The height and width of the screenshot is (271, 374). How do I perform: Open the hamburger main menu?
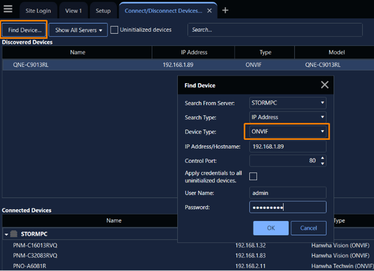click(8, 9)
